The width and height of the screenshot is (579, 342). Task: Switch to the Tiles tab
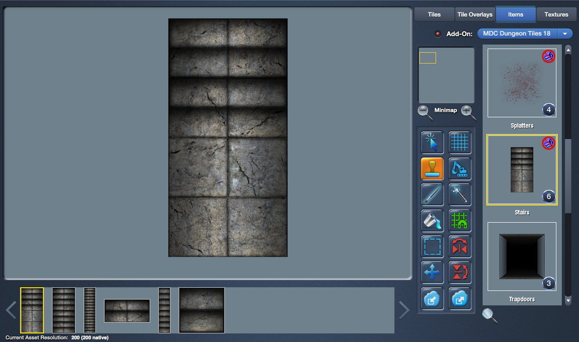pyautogui.click(x=434, y=14)
